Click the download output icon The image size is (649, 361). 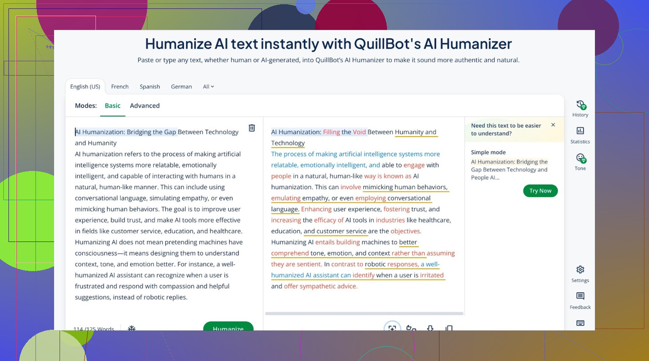pyautogui.click(x=430, y=328)
